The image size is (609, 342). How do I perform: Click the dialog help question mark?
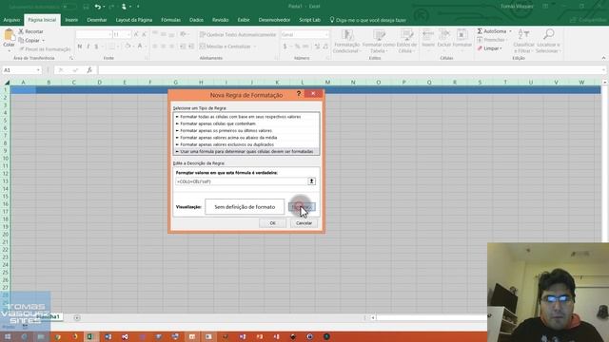[x=298, y=94]
